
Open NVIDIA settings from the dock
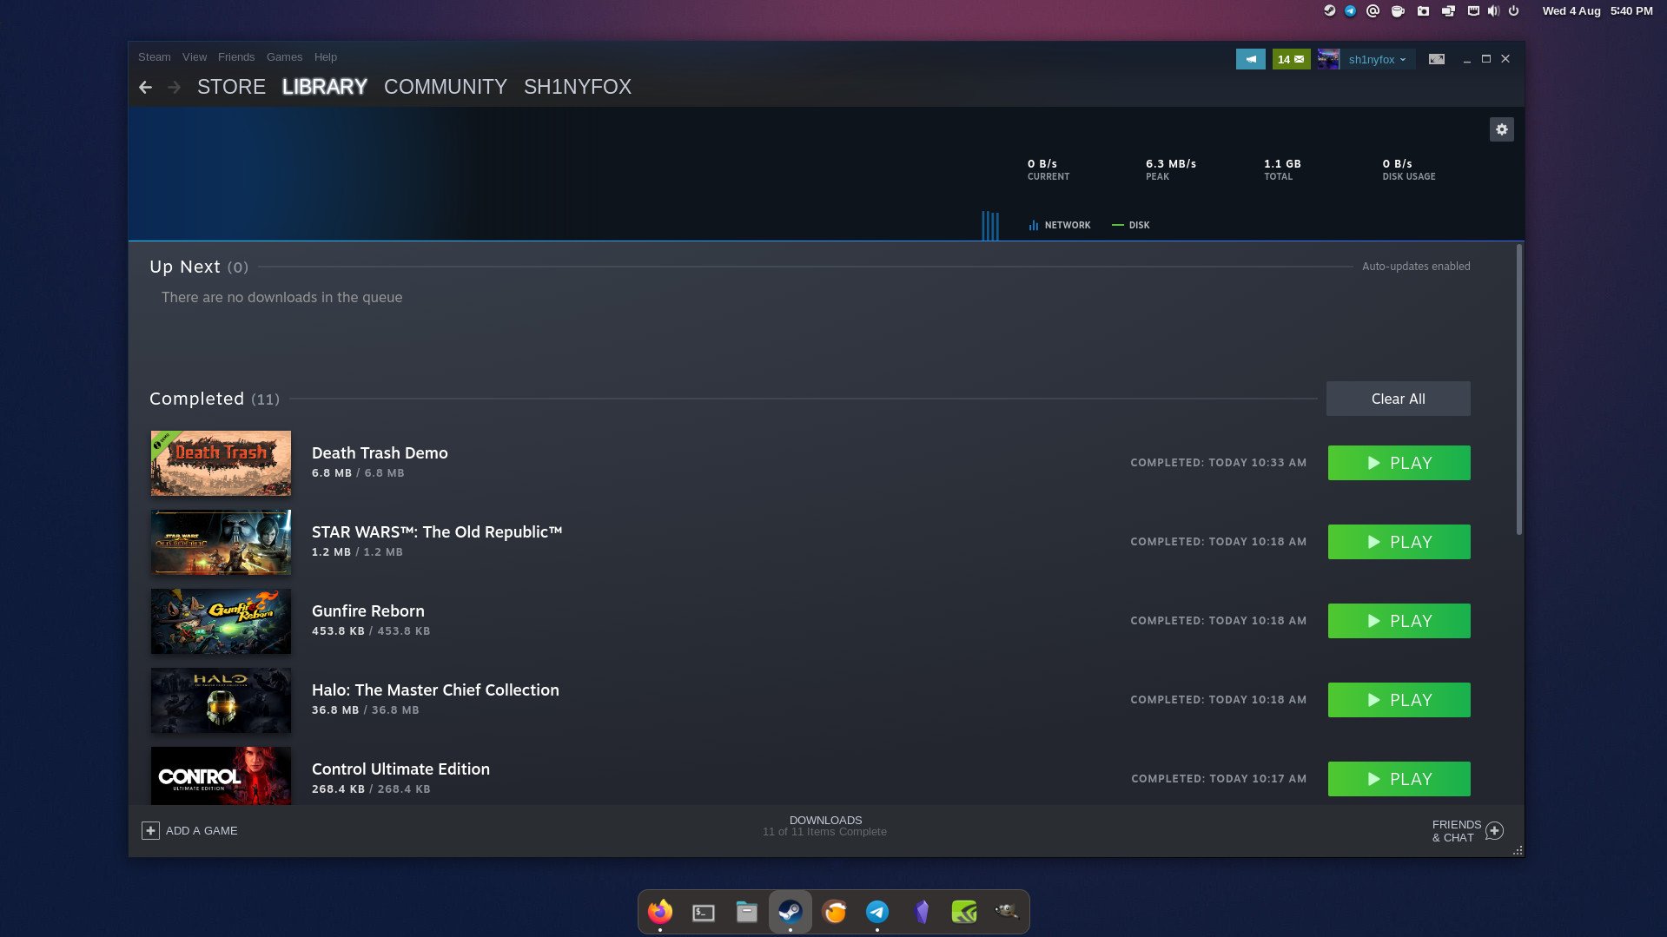tap(964, 912)
